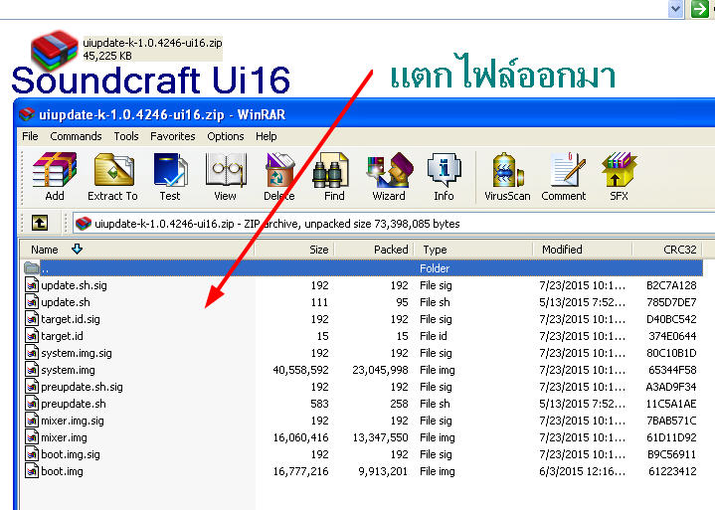The width and height of the screenshot is (715, 510).
Task: Open the Help menu
Action: (x=266, y=136)
